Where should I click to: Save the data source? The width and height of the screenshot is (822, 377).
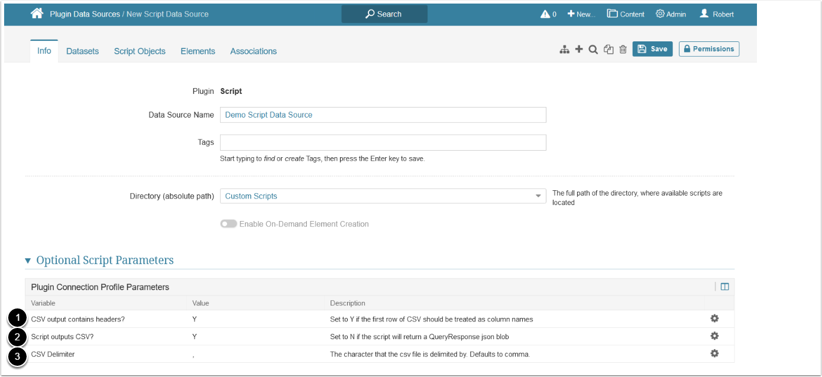click(x=652, y=49)
